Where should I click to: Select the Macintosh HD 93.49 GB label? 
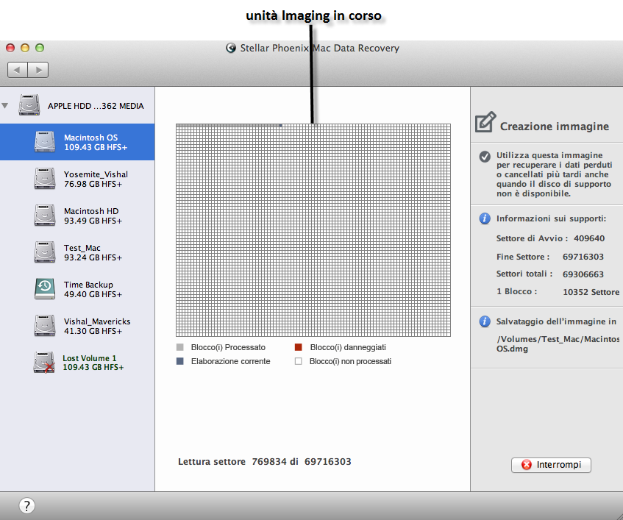tap(93, 216)
